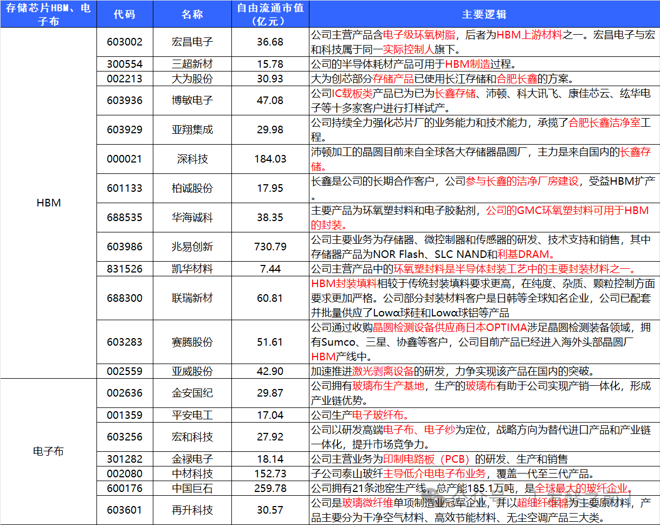Click the name "再升科技"
This screenshot has height=525, width=660.
[x=192, y=510]
